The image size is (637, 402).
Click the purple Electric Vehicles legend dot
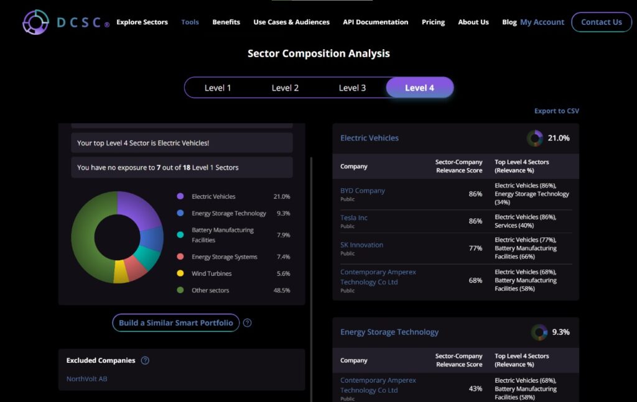pyautogui.click(x=180, y=196)
